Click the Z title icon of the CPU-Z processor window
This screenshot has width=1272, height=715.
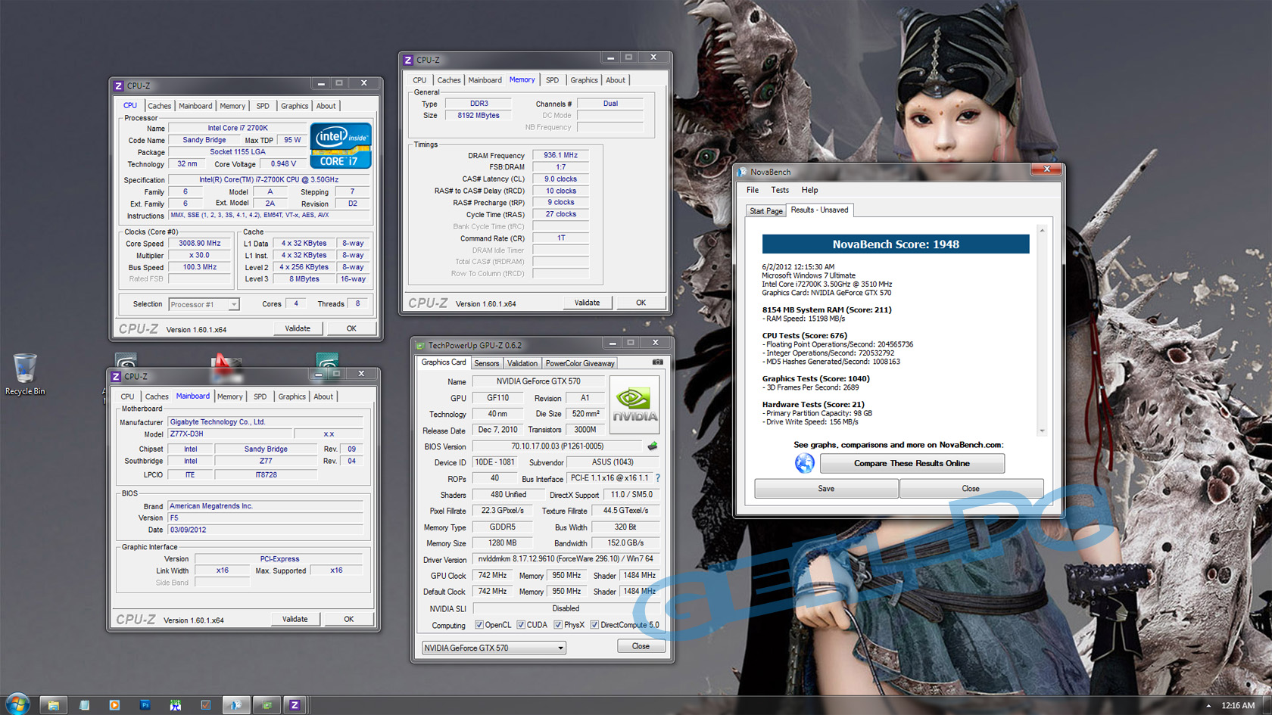coord(118,85)
